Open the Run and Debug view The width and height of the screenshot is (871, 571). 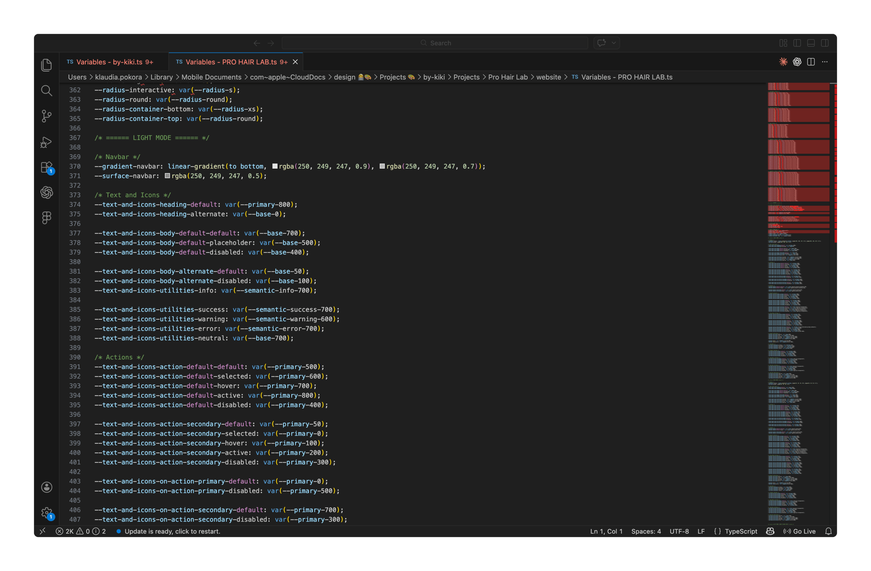[x=46, y=142]
